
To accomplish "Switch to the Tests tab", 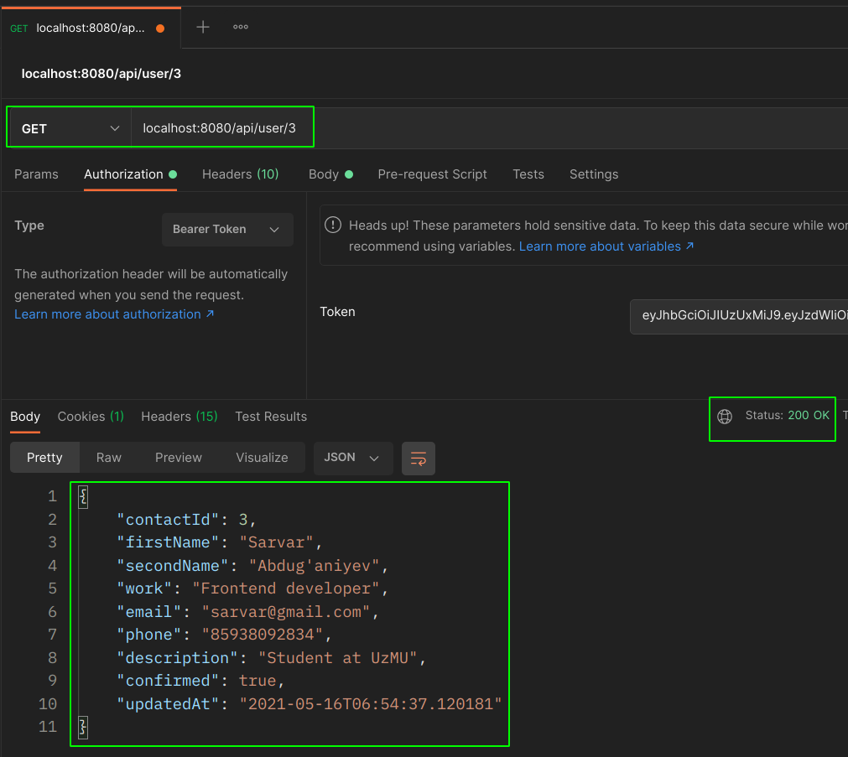I will 528,174.
